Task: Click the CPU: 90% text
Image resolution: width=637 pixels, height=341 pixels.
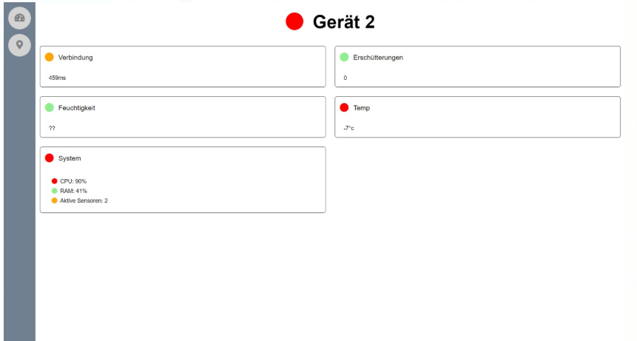Action: tap(73, 181)
